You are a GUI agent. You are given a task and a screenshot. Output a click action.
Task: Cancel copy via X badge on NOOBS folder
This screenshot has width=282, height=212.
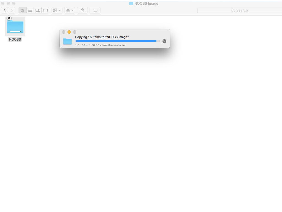pyautogui.click(x=9, y=18)
